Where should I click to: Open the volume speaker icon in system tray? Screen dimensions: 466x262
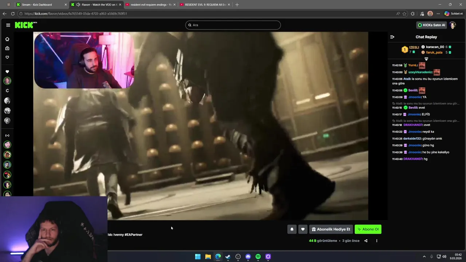click(x=445, y=257)
